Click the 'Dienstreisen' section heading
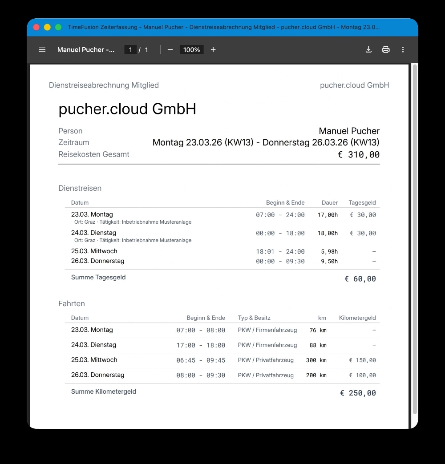 click(80, 188)
